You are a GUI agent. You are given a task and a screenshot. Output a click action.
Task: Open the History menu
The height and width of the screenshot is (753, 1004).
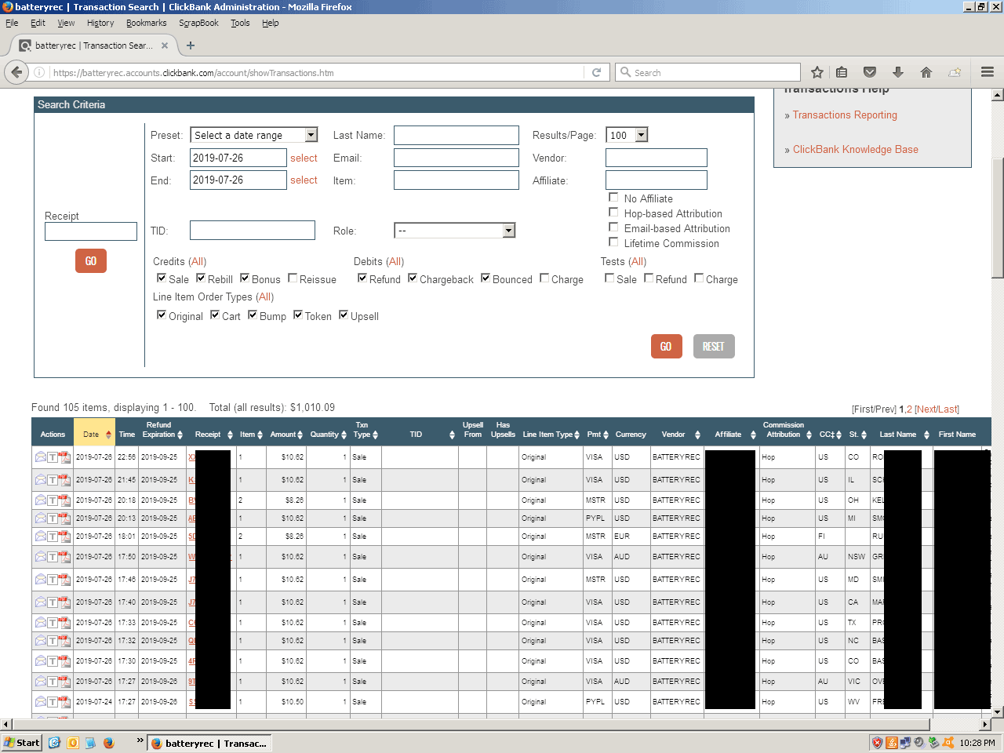100,23
